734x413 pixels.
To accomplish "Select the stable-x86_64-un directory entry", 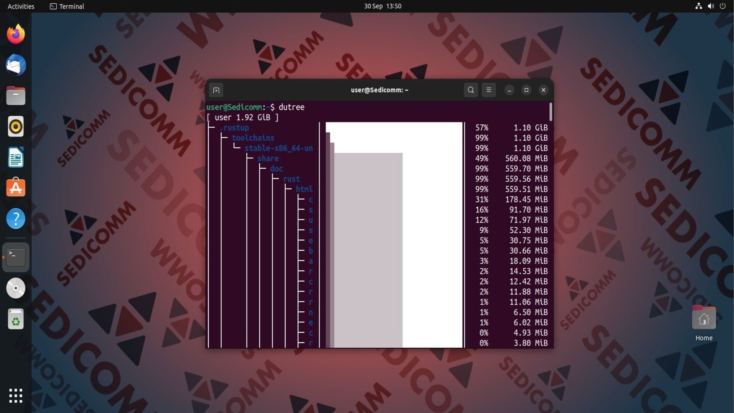I will tap(279, 148).
